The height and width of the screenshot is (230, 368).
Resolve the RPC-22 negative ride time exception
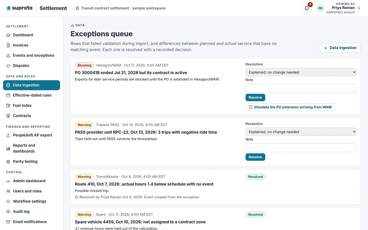[x=255, y=157]
